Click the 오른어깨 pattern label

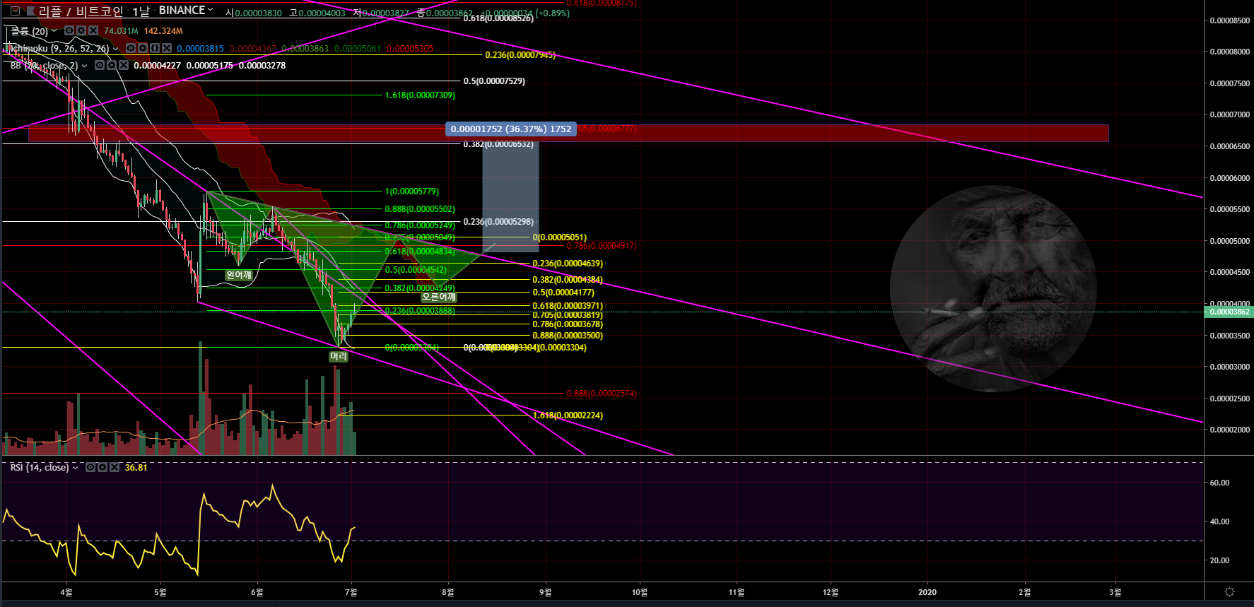pos(439,297)
